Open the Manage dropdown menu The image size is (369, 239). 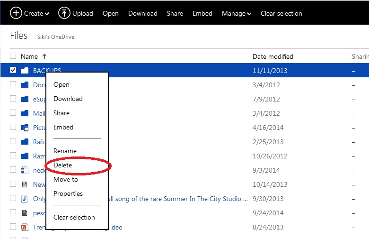[237, 13]
